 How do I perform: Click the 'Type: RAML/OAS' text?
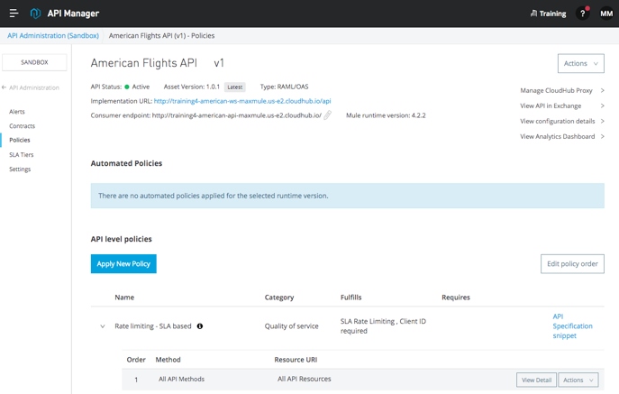(284, 87)
